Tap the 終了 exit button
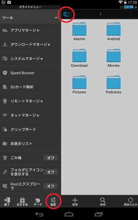 pyautogui.click(x=7, y=202)
